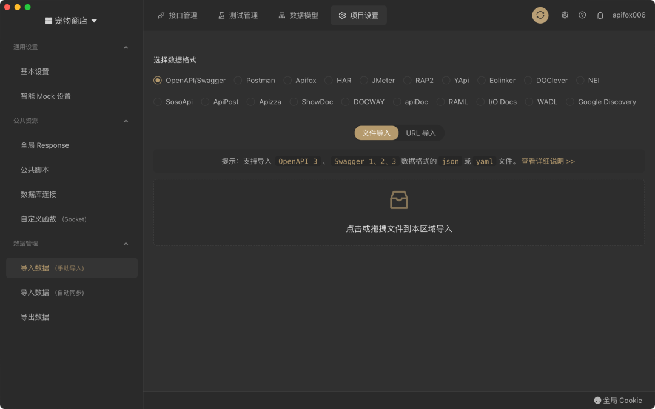This screenshot has width=655, height=409.
Task: Select apiDoc format radio
Action: pos(397,102)
